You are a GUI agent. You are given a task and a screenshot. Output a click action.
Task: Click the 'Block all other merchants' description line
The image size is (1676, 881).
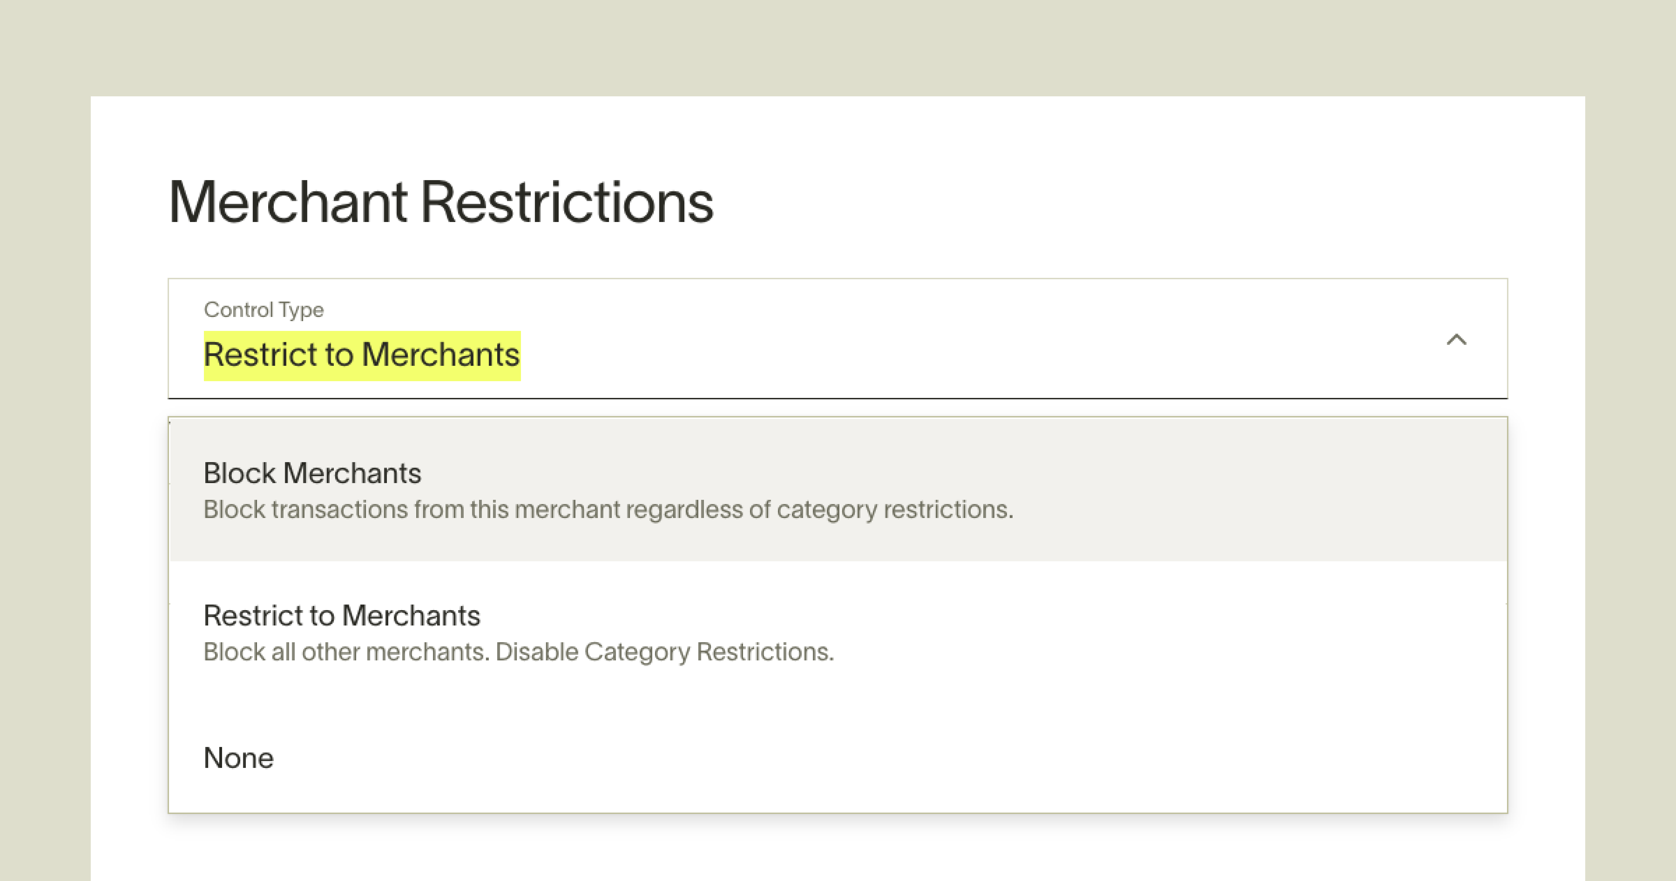tap(346, 651)
